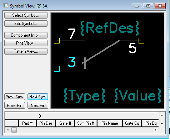Close the Symbol View window
Image resolution: width=170 pixels, height=139 pixels.
pyautogui.click(x=160, y=6)
